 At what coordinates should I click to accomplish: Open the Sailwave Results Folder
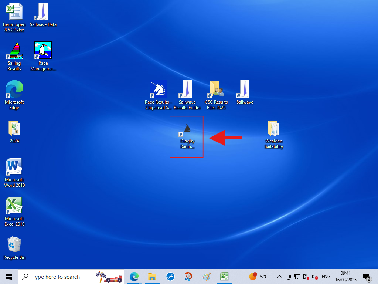click(x=187, y=90)
